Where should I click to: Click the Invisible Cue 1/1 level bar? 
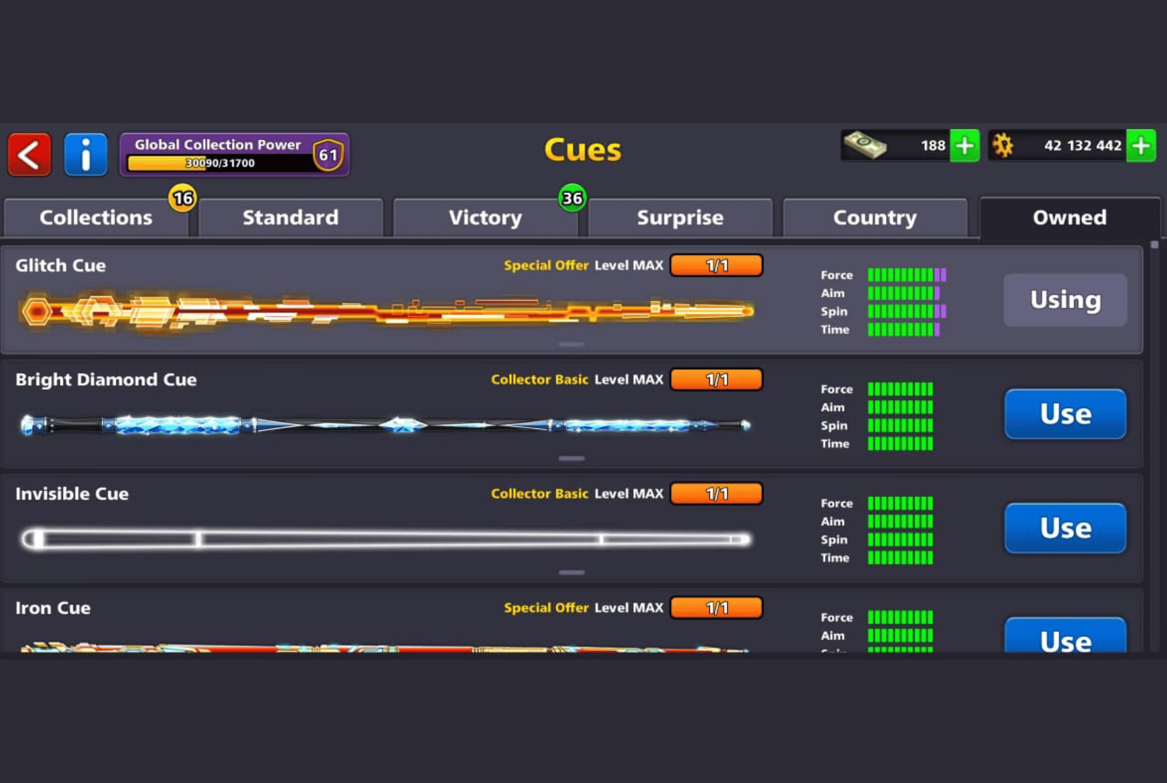point(716,494)
